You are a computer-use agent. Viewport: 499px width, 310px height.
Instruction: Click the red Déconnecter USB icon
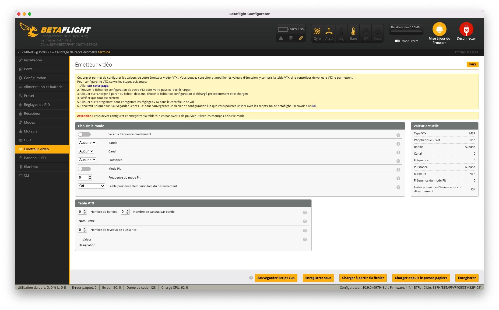pos(466,29)
